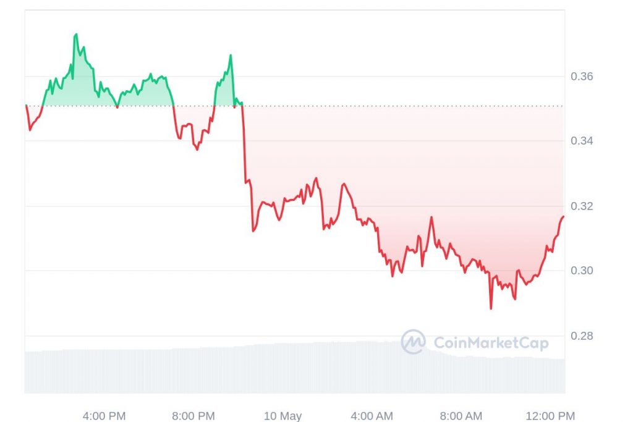Click the 4:00 PM time label
The image size is (633, 422).
tap(104, 416)
